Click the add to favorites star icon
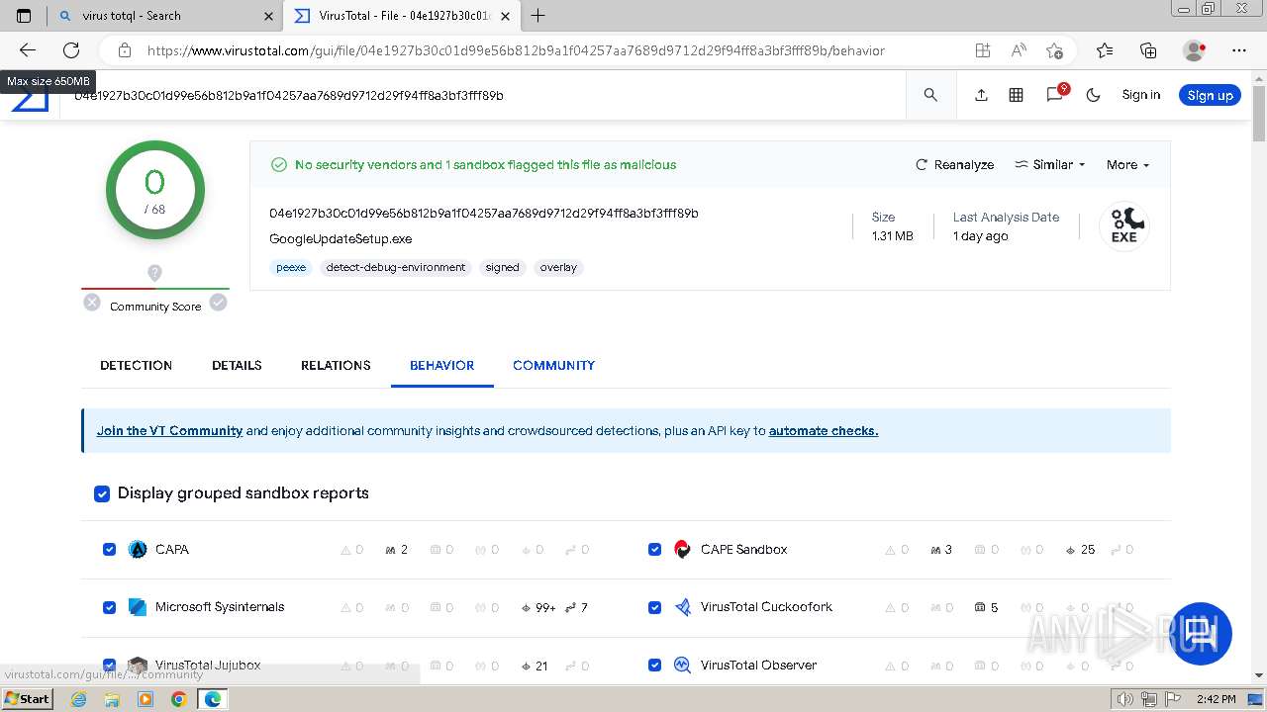The width and height of the screenshot is (1267, 712). [1054, 50]
